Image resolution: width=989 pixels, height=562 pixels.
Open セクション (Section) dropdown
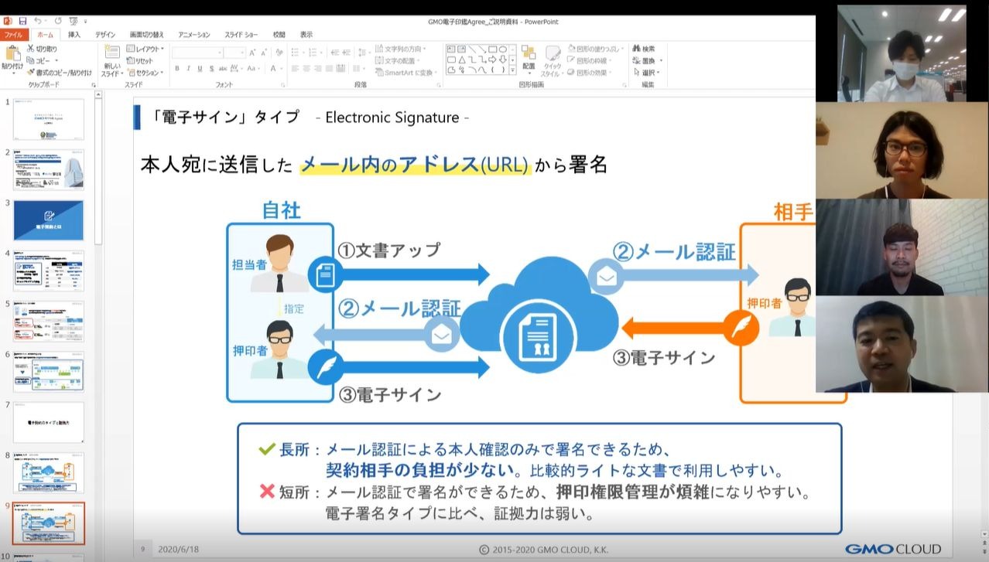pyautogui.click(x=145, y=73)
